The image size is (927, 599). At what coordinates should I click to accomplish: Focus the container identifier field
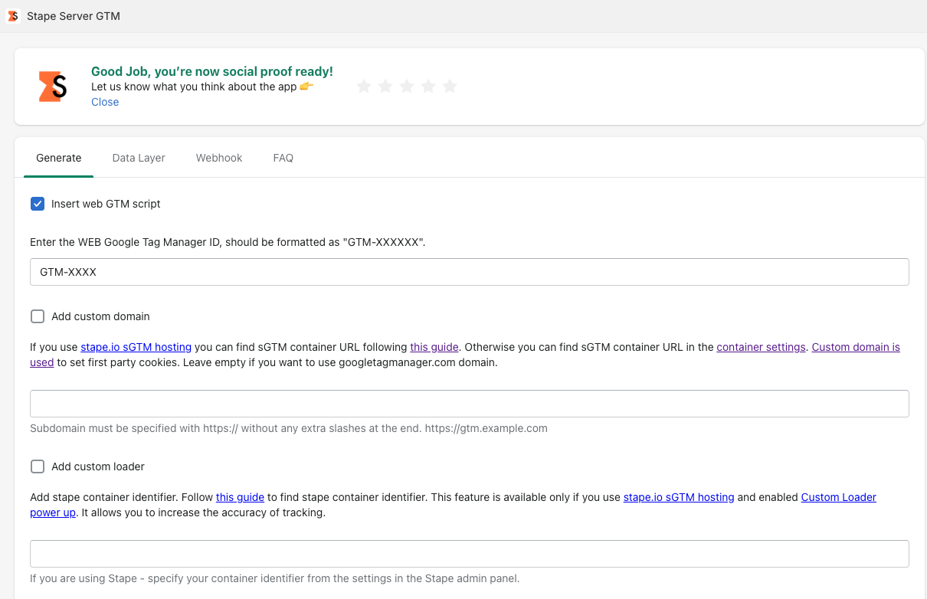[470, 554]
